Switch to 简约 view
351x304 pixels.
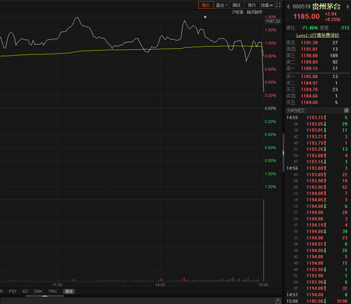[251, 5]
